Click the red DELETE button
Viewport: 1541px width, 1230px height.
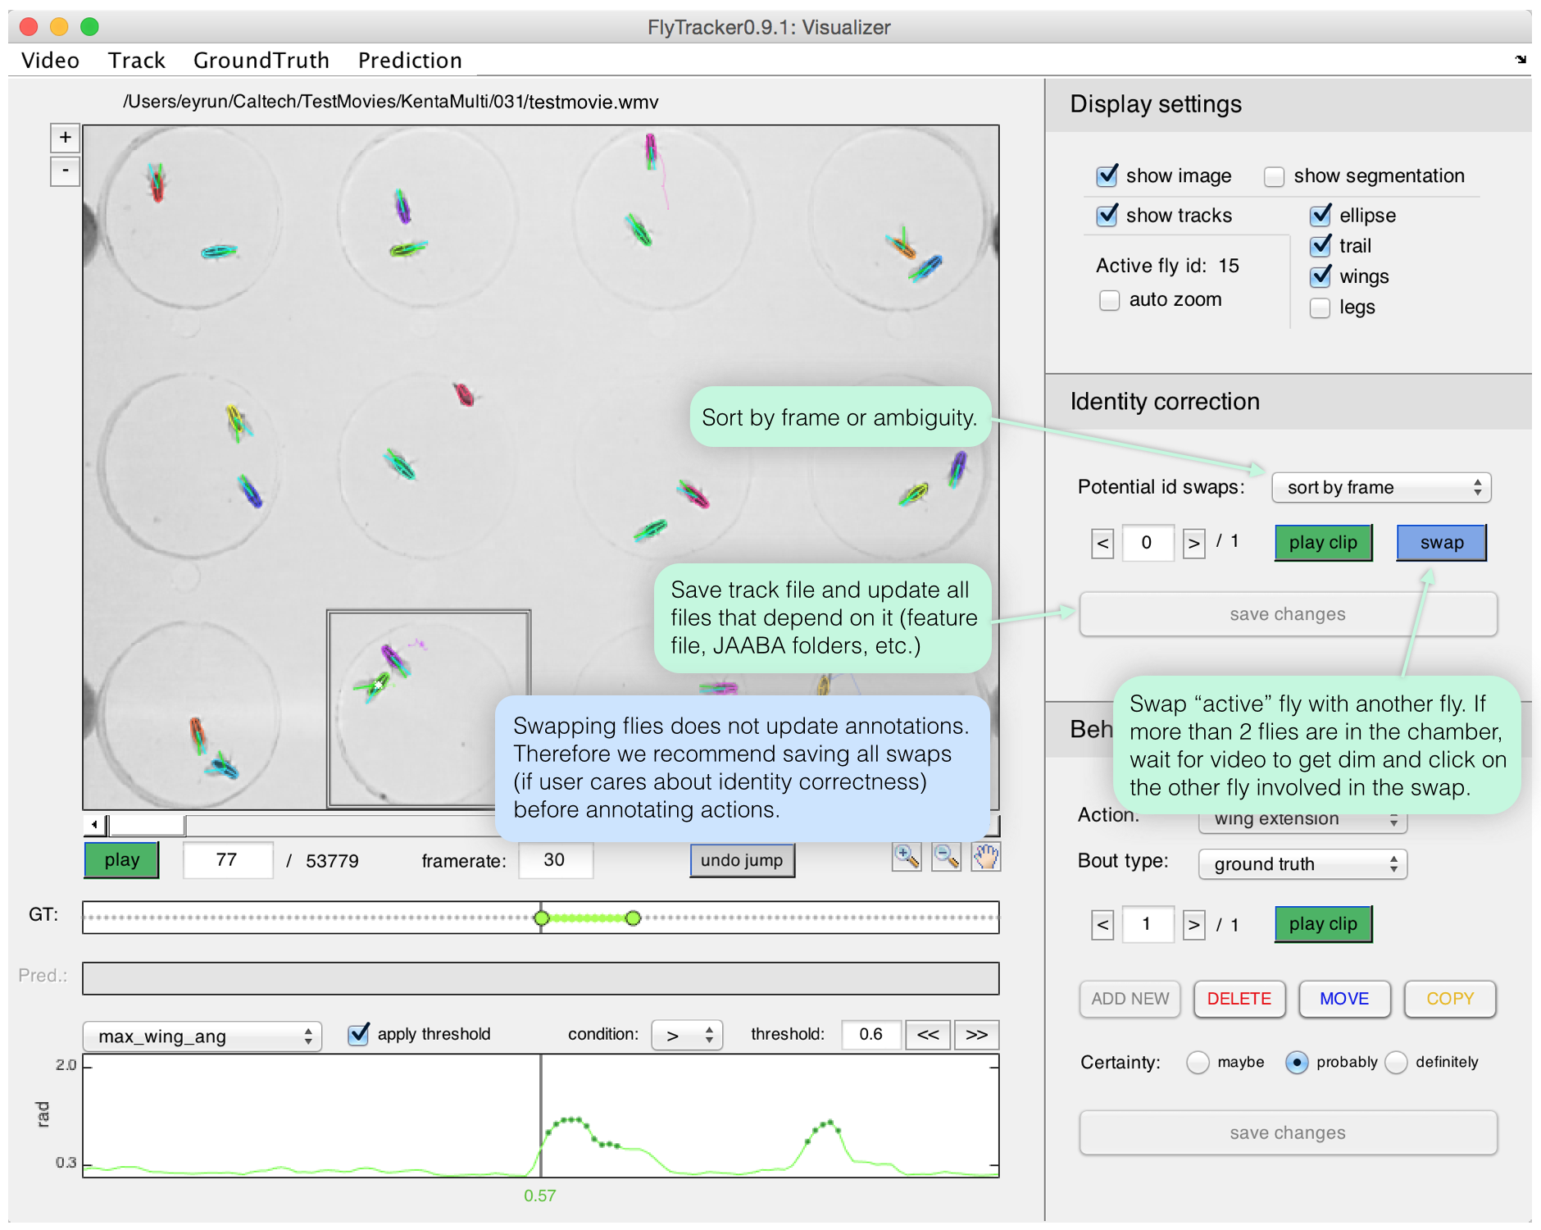[1239, 999]
